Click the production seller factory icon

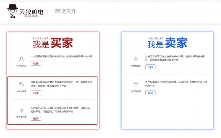(x=136, y=84)
